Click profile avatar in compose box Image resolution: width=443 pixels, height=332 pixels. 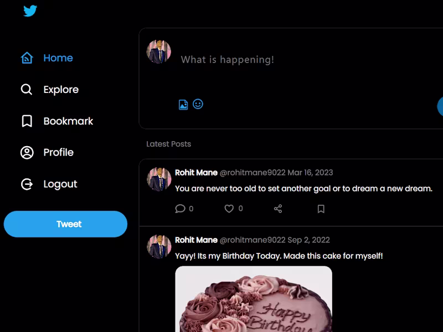159,51
